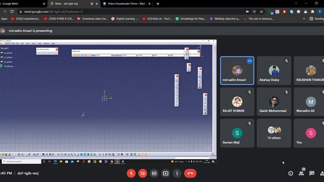Open the (53) khan sir - YouT... bookmark
Viewport: 324px width, 182px height.
tap(157, 19)
